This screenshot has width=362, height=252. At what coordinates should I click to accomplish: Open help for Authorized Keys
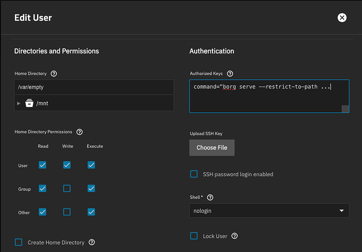[x=230, y=73]
